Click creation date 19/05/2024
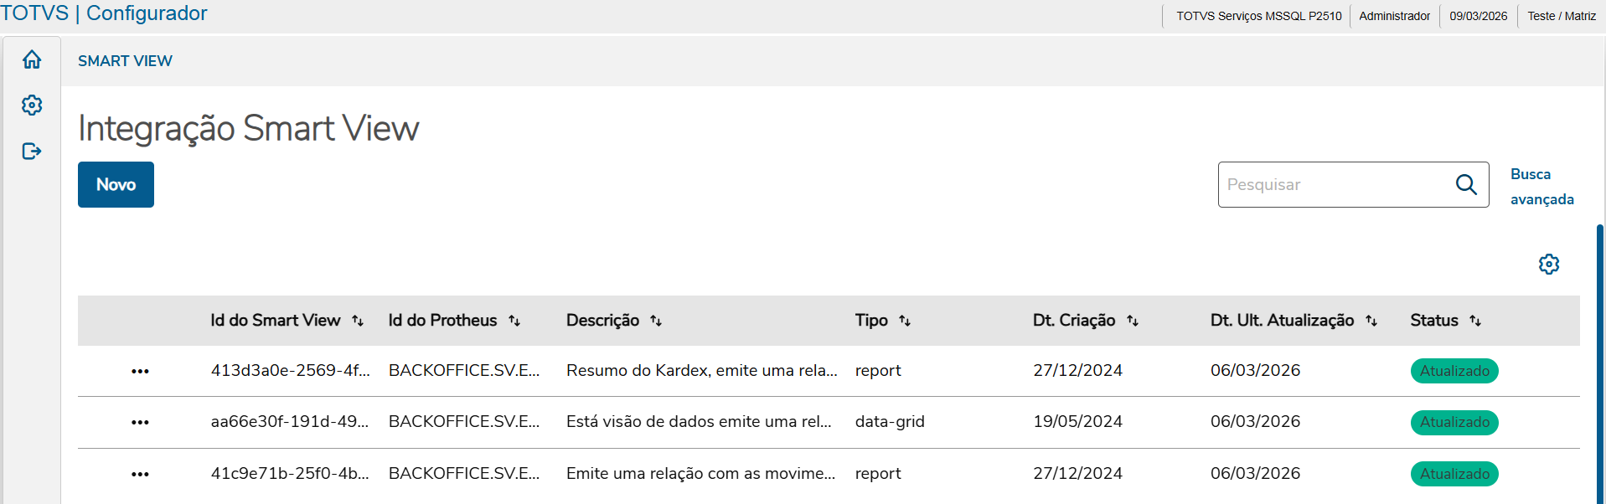Image resolution: width=1606 pixels, height=504 pixels. coord(1077,421)
